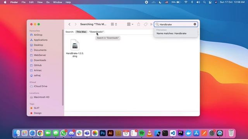The height and width of the screenshot is (139, 248).
Task: Open Spotlight search in the menu bar
Action: pos(204,2)
